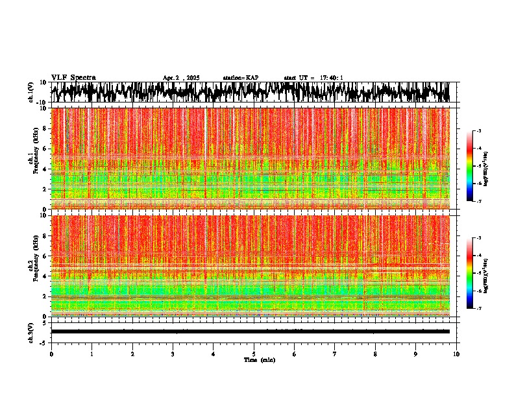Click the time axis tick label 0
The width and height of the screenshot is (514, 397).
[x=51, y=354]
